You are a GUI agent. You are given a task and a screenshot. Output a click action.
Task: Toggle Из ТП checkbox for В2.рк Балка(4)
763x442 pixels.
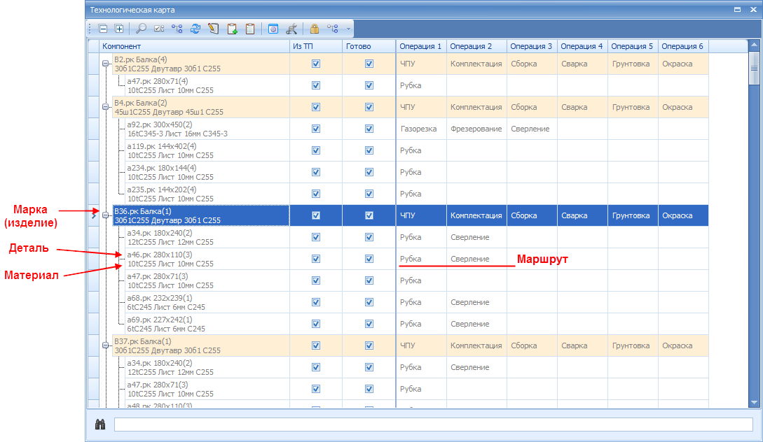pos(316,64)
